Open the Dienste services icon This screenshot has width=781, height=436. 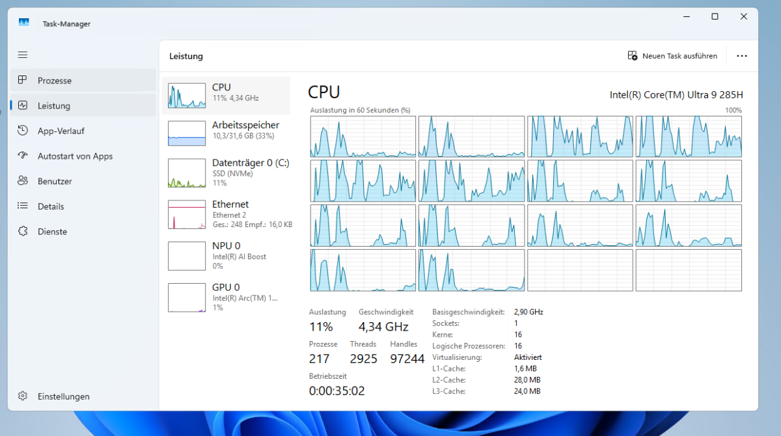[x=23, y=232]
